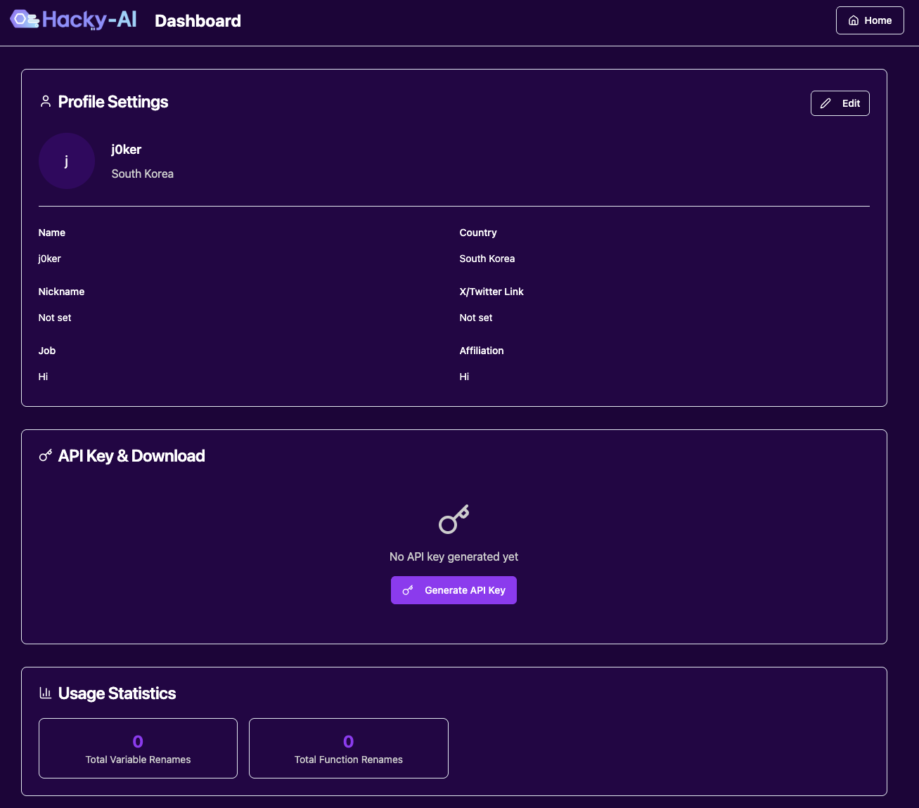Click the X/Twitter Link 'Not set' value

(476, 318)
